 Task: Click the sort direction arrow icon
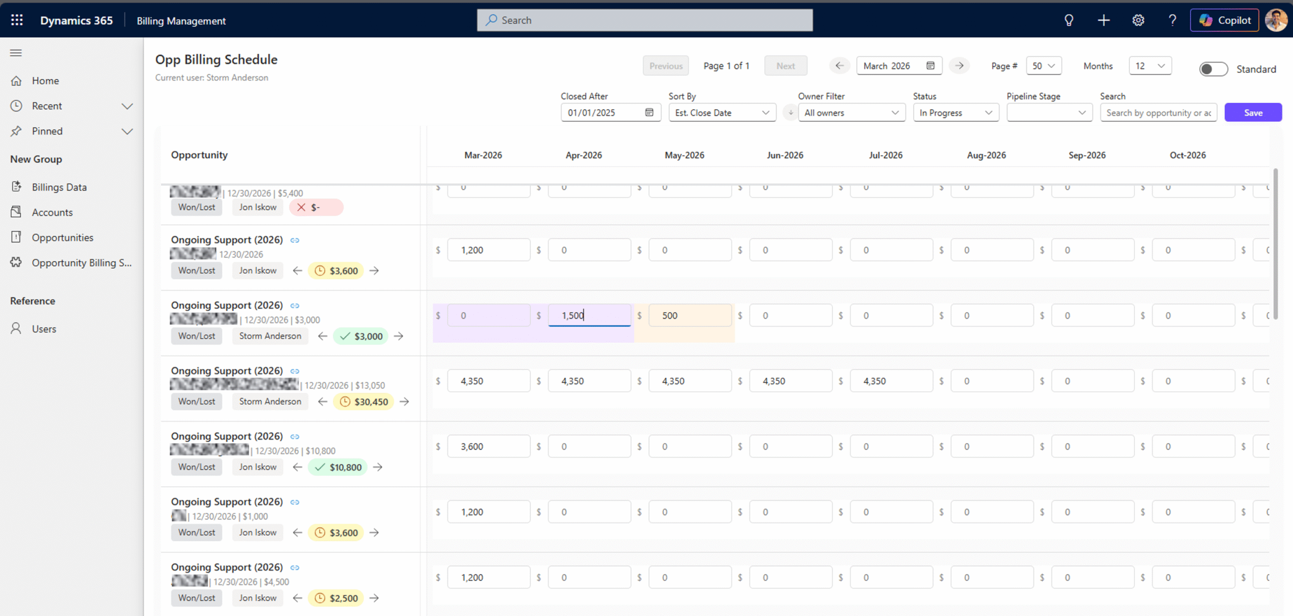click(790, 113)
